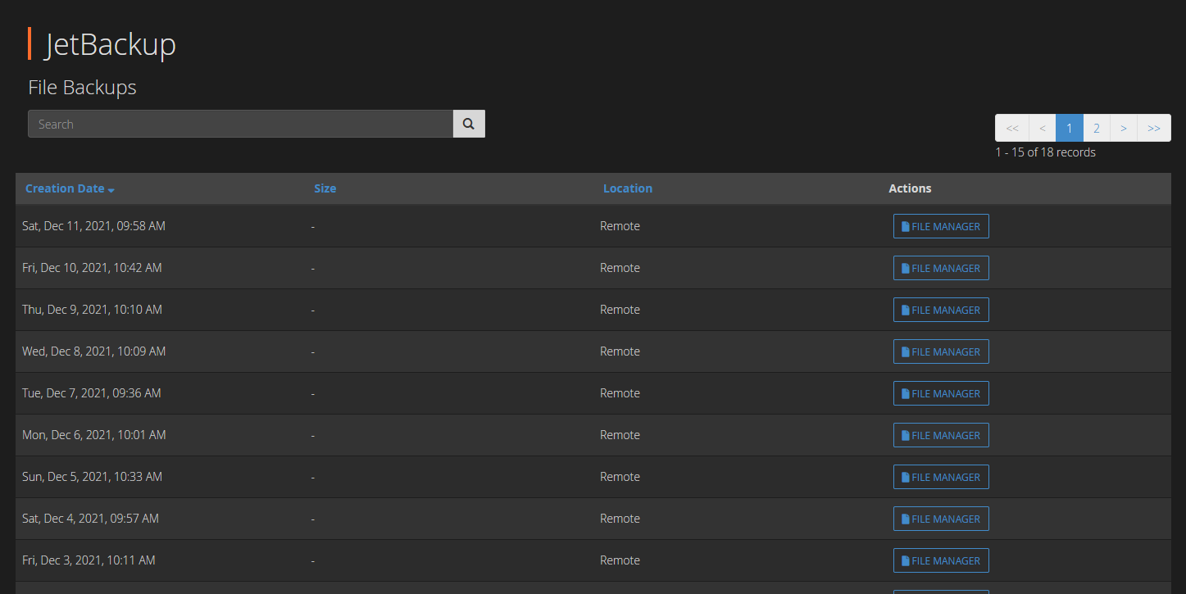Image resolution: width=1186 pixels, height=594 pixels.
Task: Click the JetBackup page title
Action: pyautogui.click(x=110, y=44)
